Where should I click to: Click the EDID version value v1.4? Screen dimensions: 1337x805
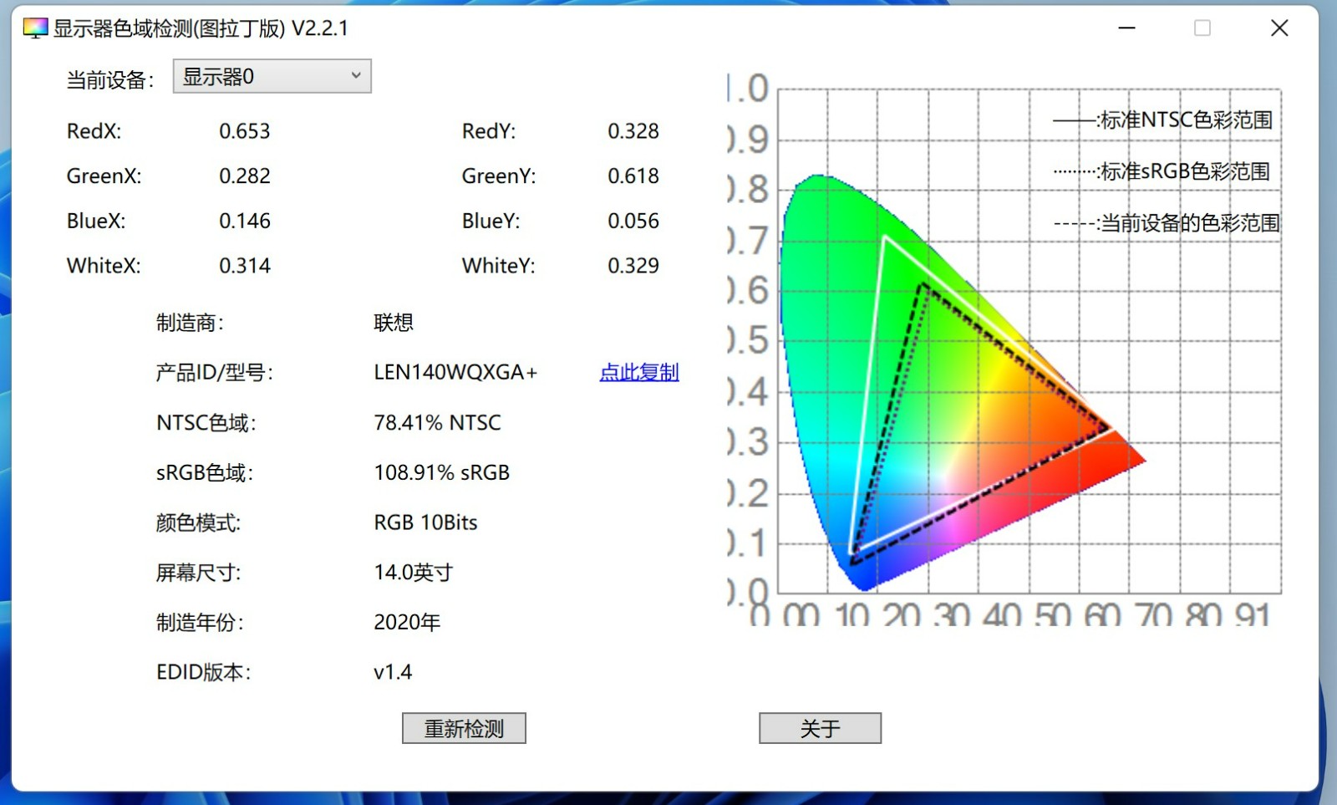(x=393, y=672)
